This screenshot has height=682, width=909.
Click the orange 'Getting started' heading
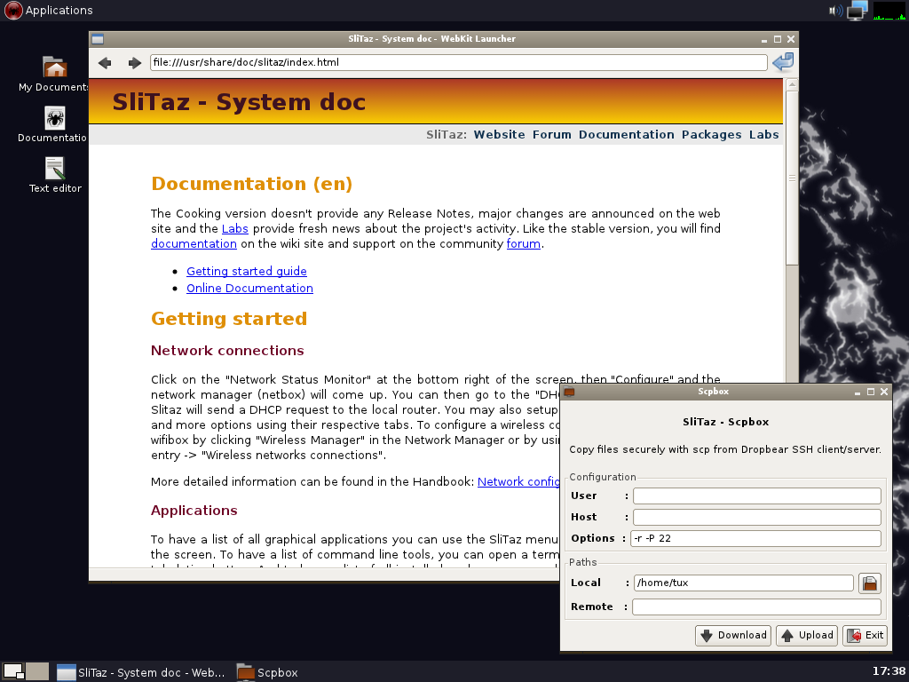pos(229,319)
